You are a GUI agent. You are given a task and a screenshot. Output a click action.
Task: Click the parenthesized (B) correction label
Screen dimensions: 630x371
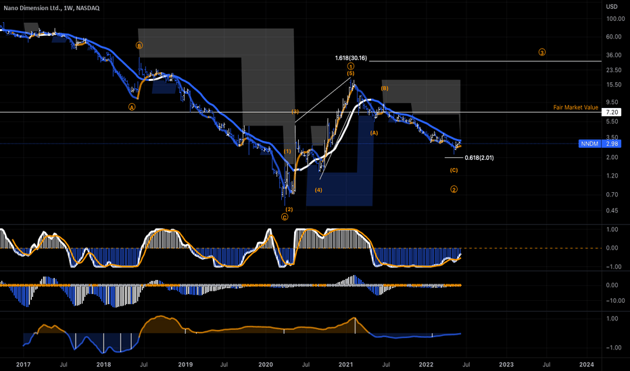click(385, 88)
